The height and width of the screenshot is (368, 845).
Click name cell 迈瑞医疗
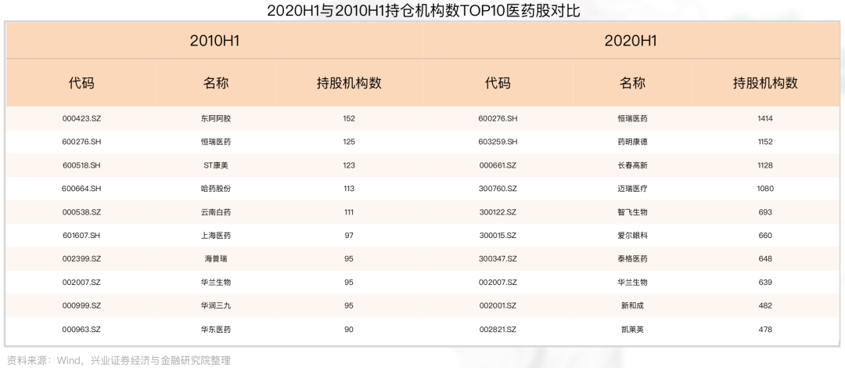pyautogui.click(x=631, y=189)
